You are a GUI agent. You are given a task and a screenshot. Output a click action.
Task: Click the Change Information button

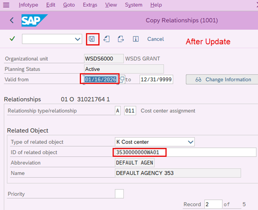(222, 79)
